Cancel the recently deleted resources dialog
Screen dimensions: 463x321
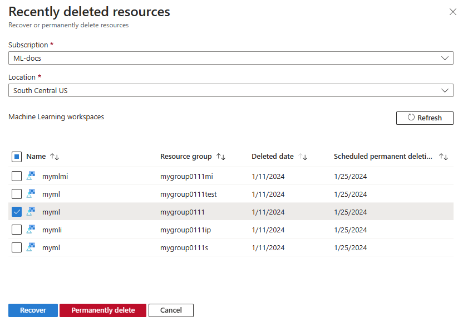(x=171, y=310)
